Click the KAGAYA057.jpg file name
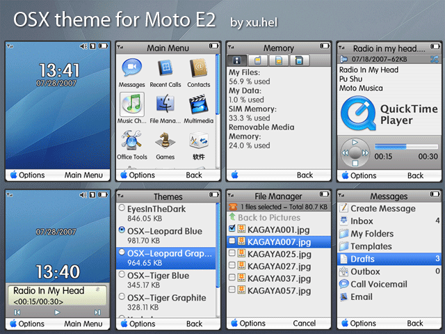 pyautogui.click(x=279, y=291)
